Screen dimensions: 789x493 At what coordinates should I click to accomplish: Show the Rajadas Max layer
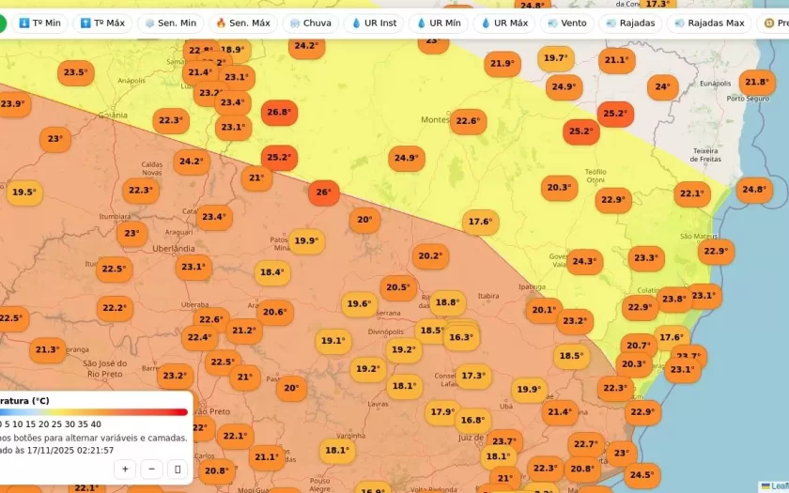tap(708, 23)
